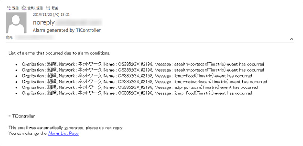
Task: Click the last icmp-flood alarm entry
Action: tap(137, 93)
